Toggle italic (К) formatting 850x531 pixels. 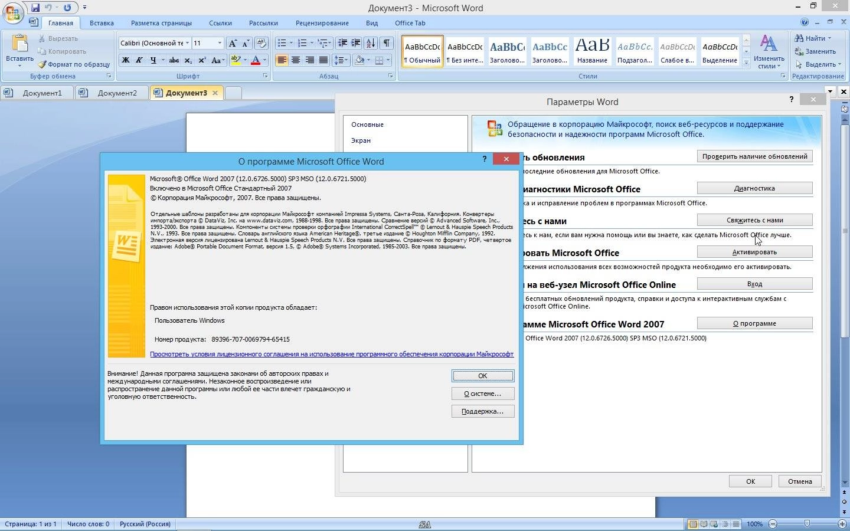tap(139, 60)
